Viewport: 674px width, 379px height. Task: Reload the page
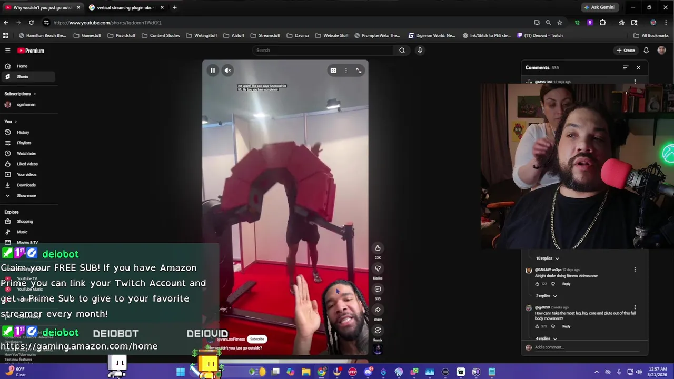click(31, 23)
